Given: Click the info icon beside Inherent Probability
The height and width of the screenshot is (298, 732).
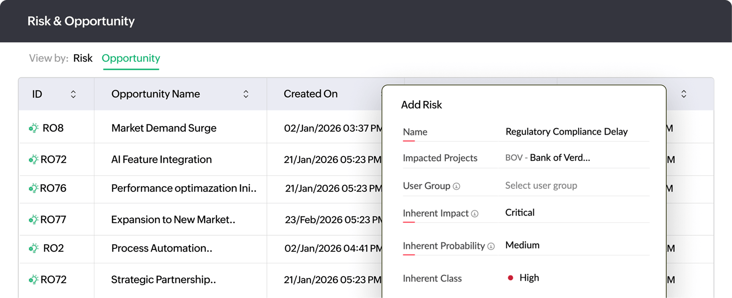Looking at the screenshot, I should click(x=491, y=246).
